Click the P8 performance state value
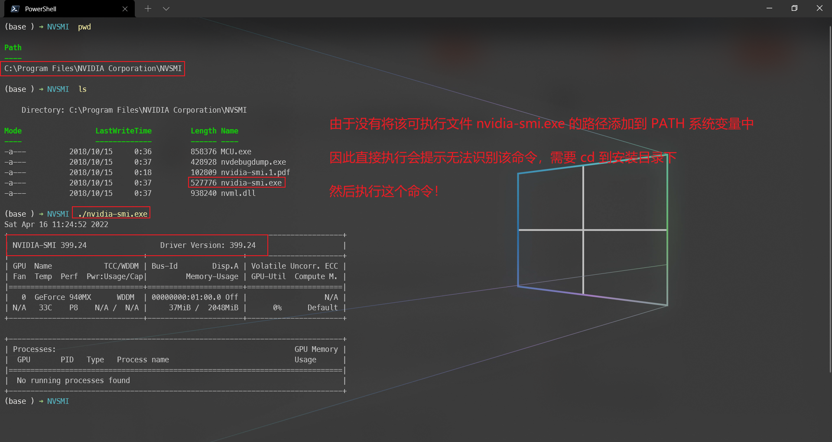The width and height of the screenshot is (832, 442). pos(74,308)
